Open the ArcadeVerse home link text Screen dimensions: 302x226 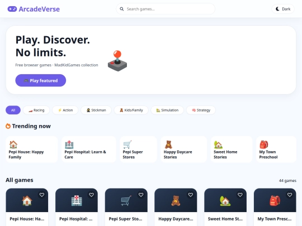[x=39, y=9]
